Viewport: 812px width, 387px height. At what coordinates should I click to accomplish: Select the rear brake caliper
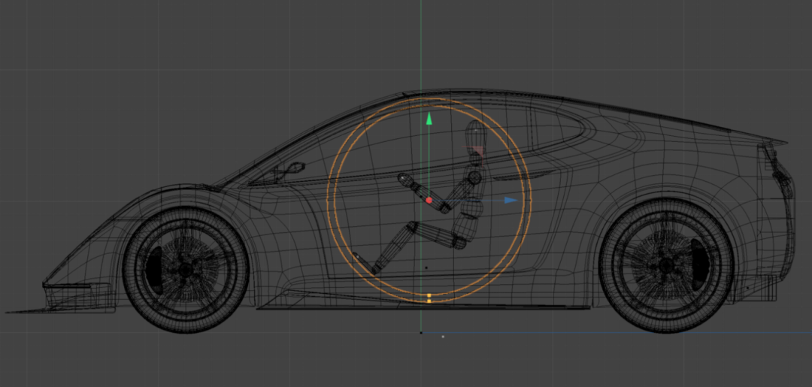[x=698, y=264]
